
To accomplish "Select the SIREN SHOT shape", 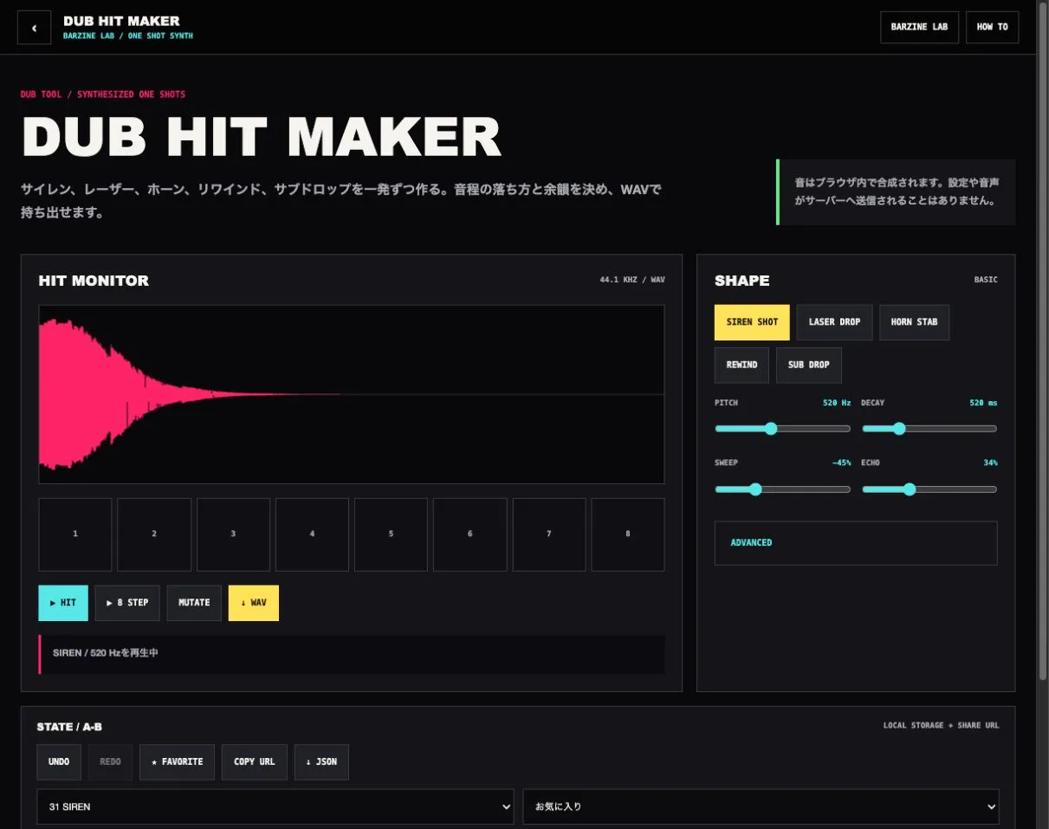I will click(x=752, y=322).
